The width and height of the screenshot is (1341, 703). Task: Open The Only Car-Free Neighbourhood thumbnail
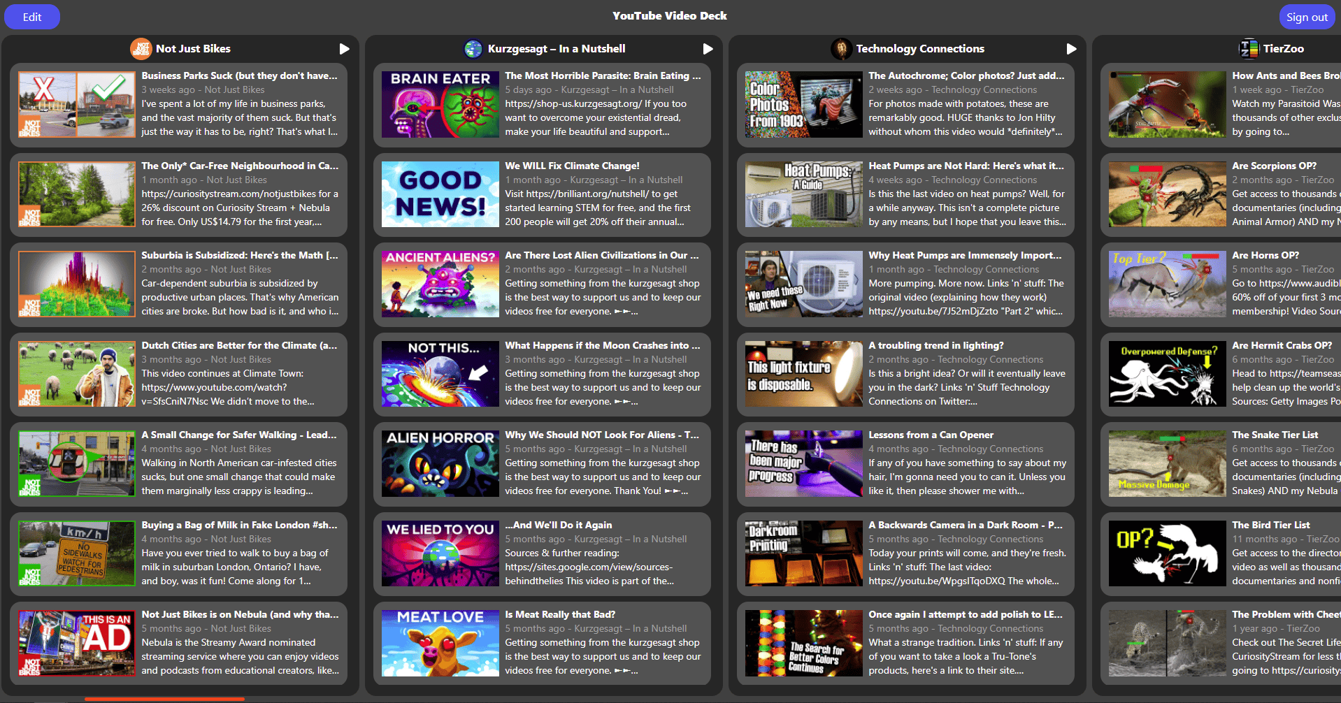click(77, 194)
